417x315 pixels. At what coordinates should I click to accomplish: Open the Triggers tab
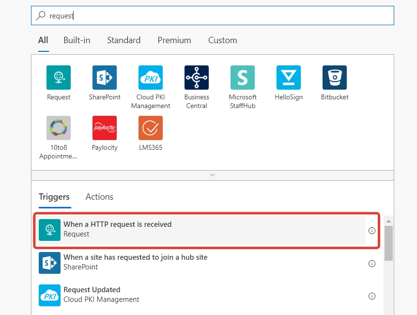pyautogui.click(x=54, y=197)
